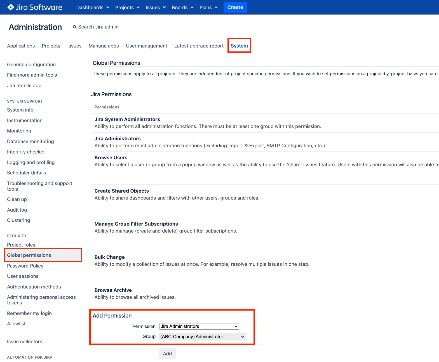Click the Jira System Administrators heading
439x362 pixels.
click(127, 119)
